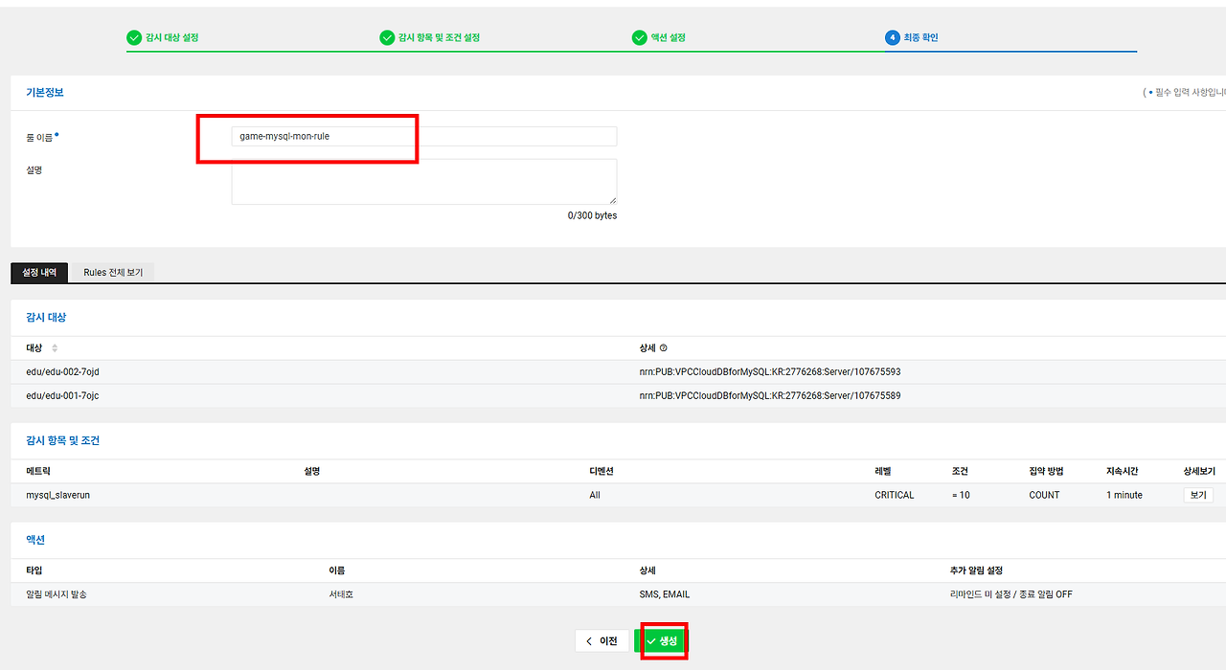Click the rule name field game-mysql-mon-rule
The height and width of the screenshot is (670, 1226).
[x=424, y=136]
